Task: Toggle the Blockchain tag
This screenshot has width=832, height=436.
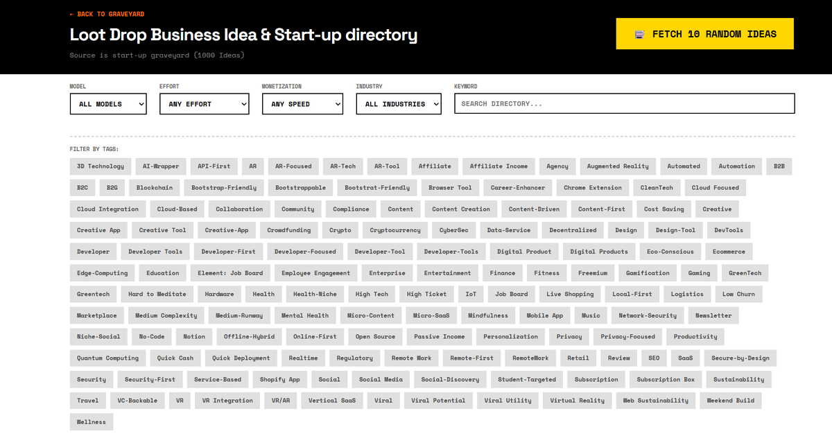Action: (x=155, y=188)
